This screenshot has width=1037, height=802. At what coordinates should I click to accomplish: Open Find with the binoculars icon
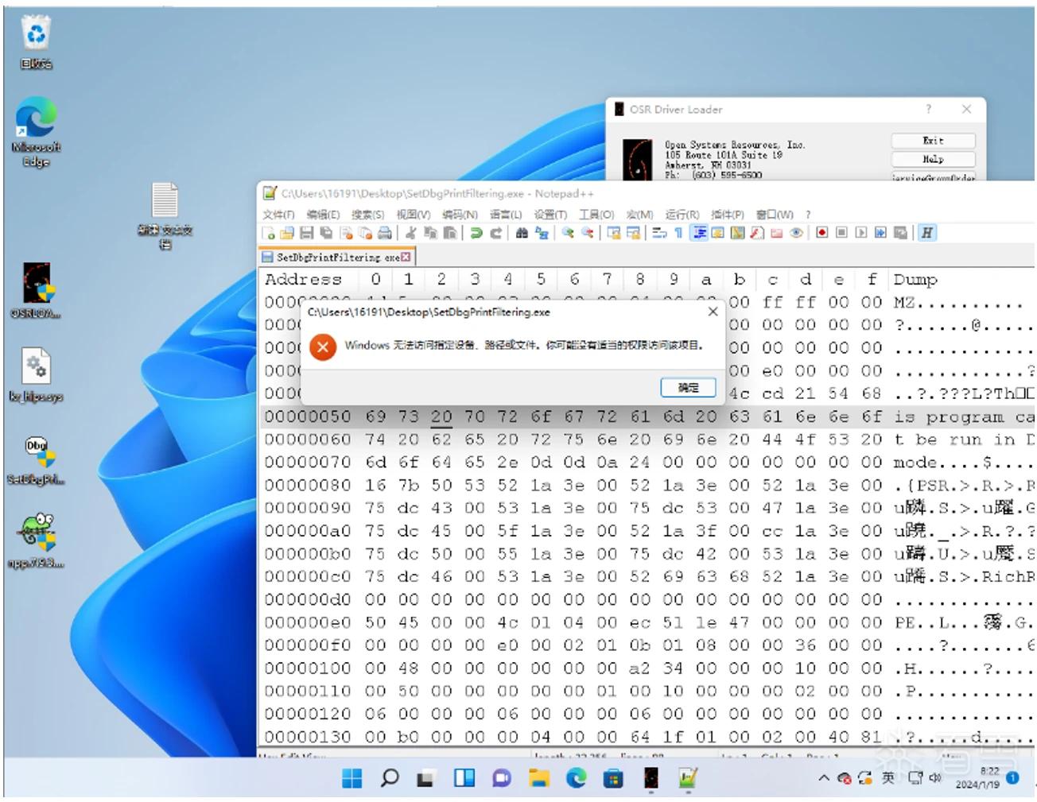(522, 233)
